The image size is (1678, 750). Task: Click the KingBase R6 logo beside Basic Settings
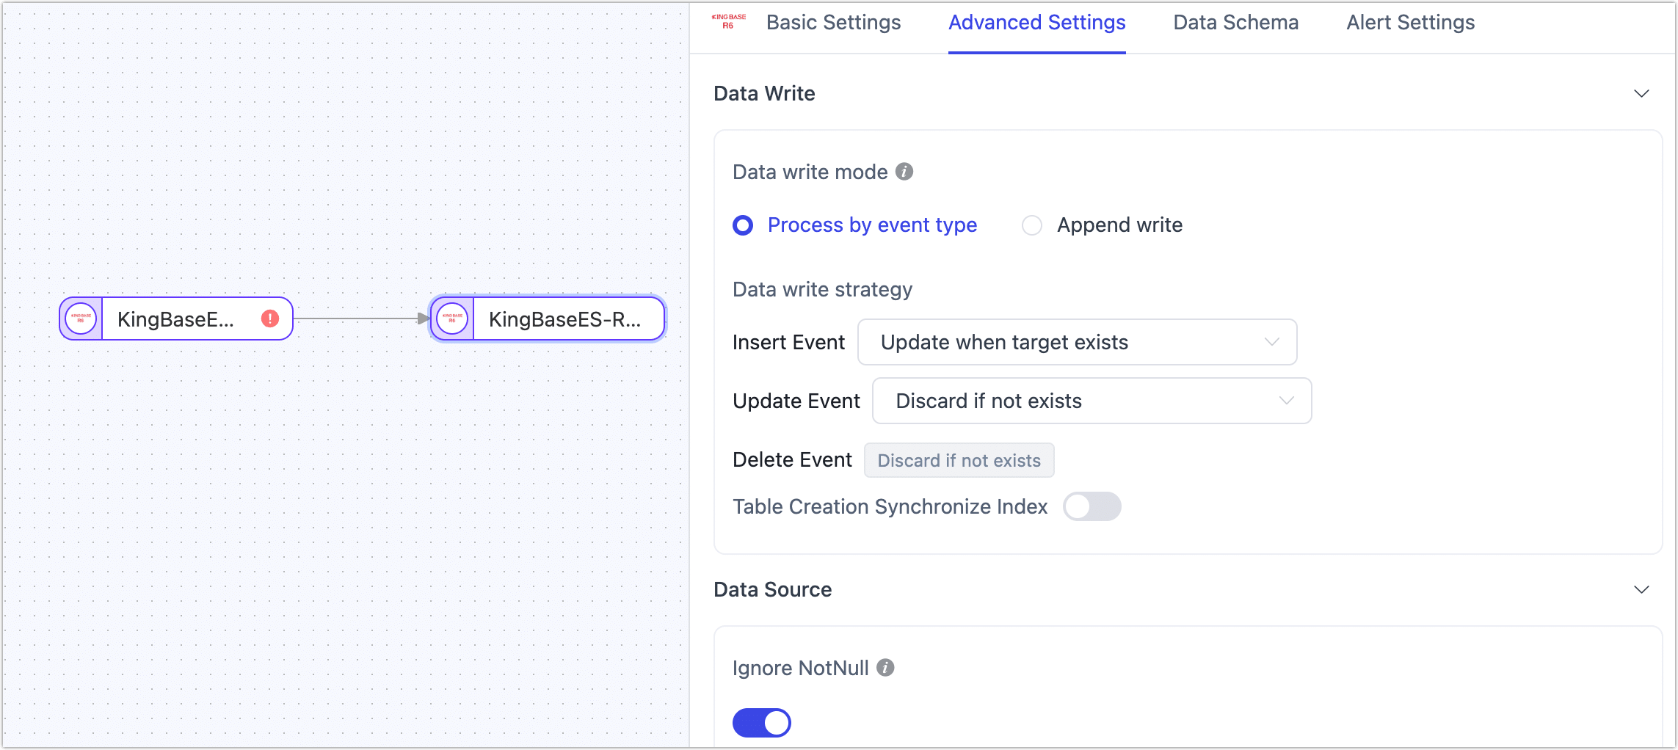click(727, 22)
